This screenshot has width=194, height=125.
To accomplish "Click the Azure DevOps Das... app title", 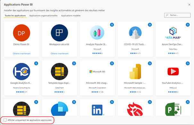I will point(172,44).
